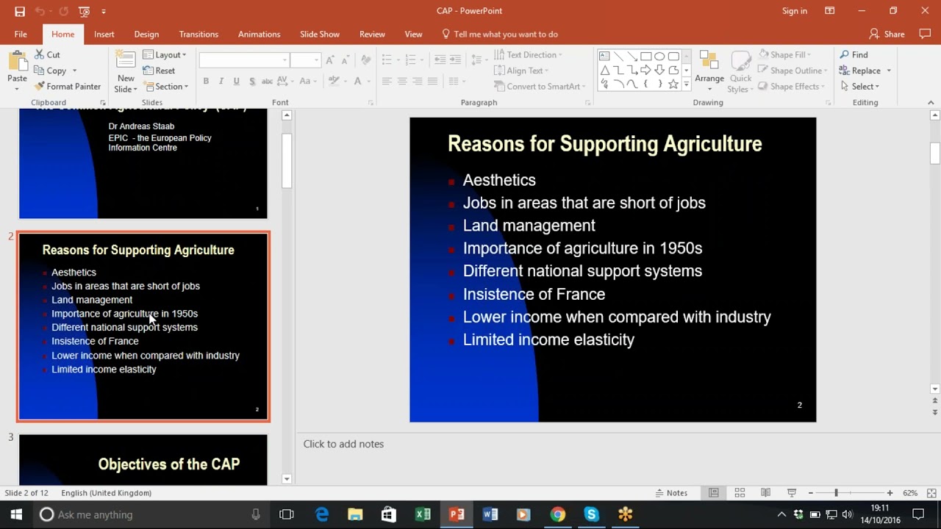This screenshot has width=941, height=529.
Task: Click the Arrange icon in Drawing group
Action: [709, 71]
